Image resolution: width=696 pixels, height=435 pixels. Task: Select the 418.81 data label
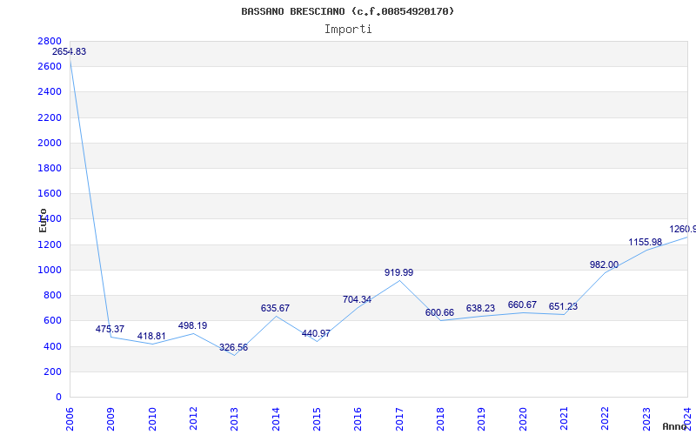click(x=151, y=337)
